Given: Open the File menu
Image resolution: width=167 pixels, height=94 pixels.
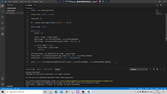Looking at the screenshot, I should click(6, 2).
